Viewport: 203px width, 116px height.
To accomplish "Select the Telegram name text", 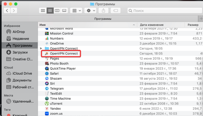I will pos(57,89).
